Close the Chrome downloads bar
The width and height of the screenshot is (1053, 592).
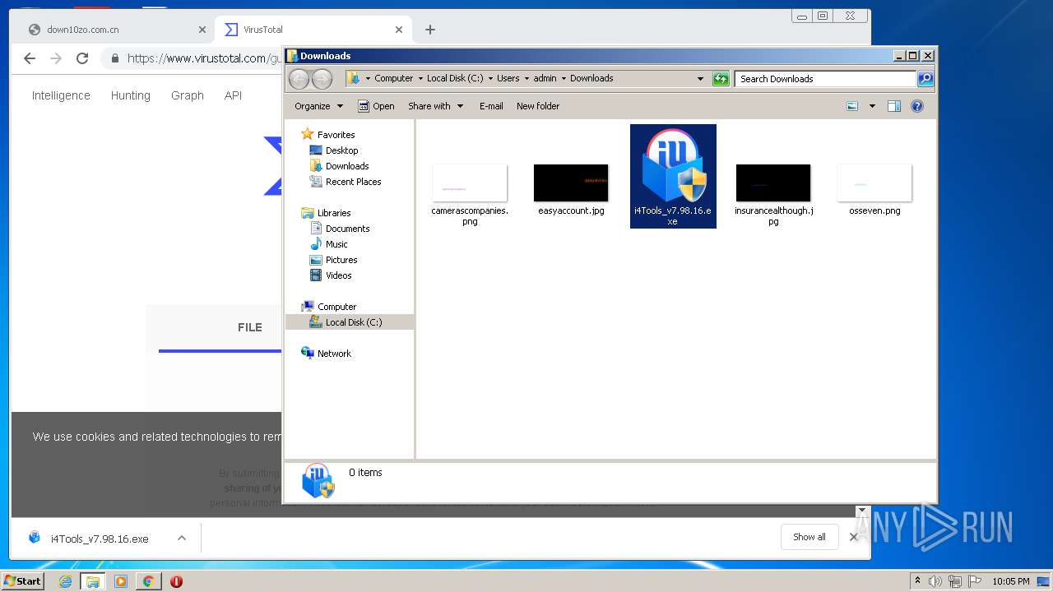[x=854, y=537]
